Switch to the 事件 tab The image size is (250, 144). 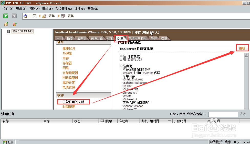pos(154,38)
